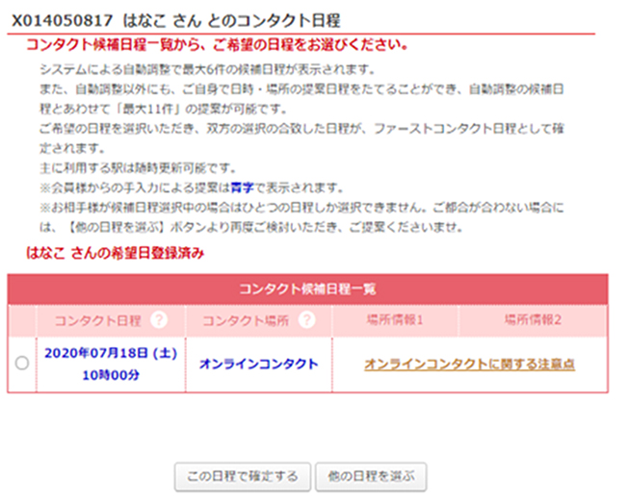This screenshot has width=628, height=503.
Task: Click the blue 青字 word in notes
Action: tap(243, 188)
